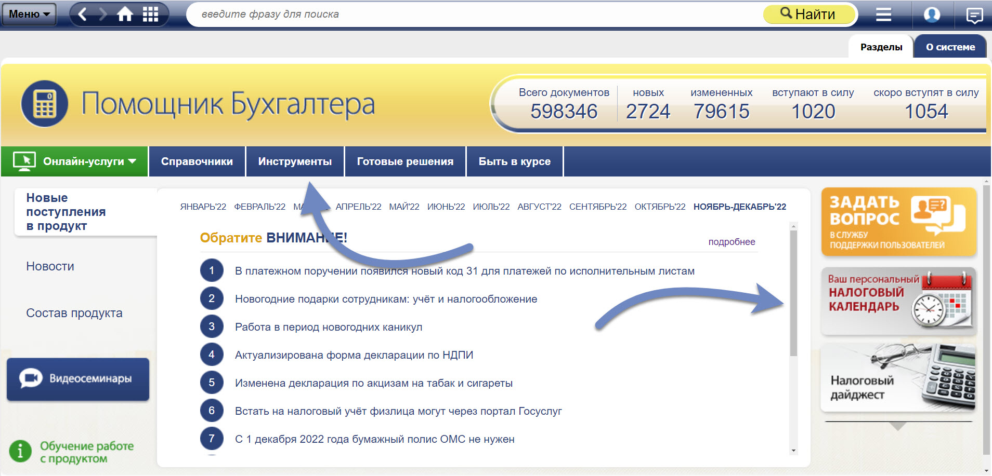Open the Справочники menu item
The image size is (992, 476).
click(x=197, y=161)
